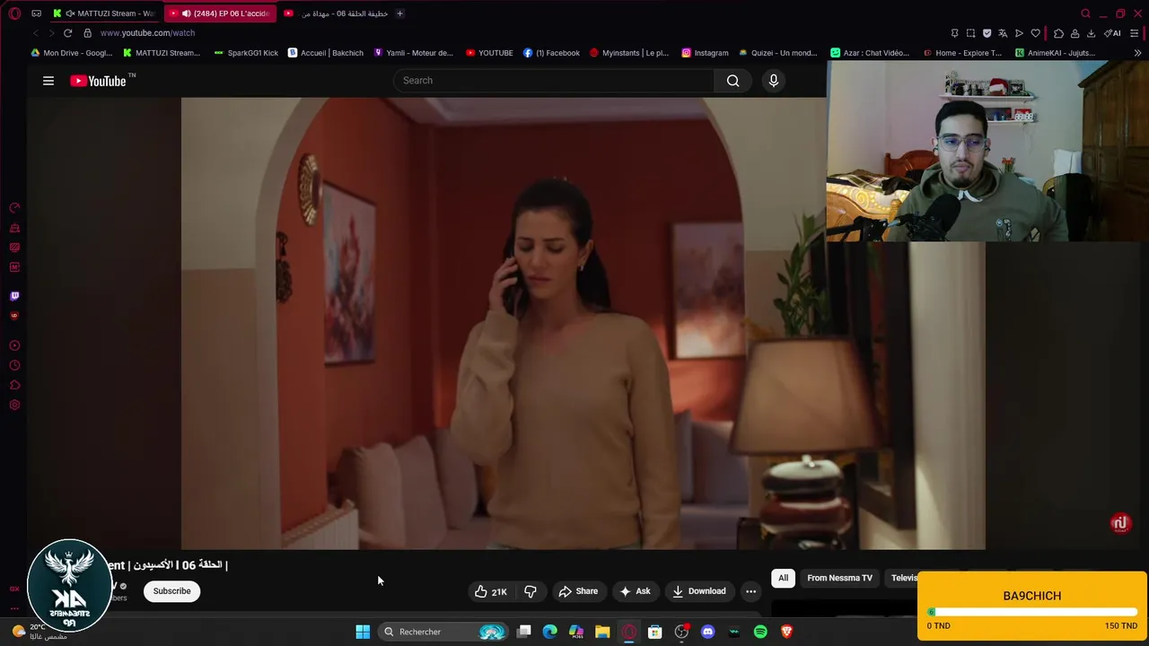Open the YouTube hamburger guide menu

48,81
